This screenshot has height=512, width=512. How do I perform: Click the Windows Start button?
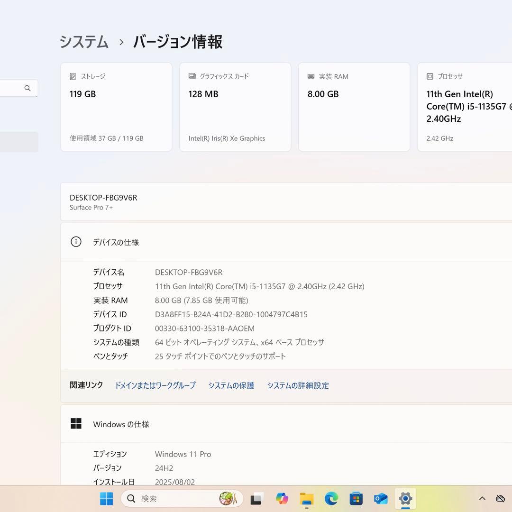(x=106, y=498)
